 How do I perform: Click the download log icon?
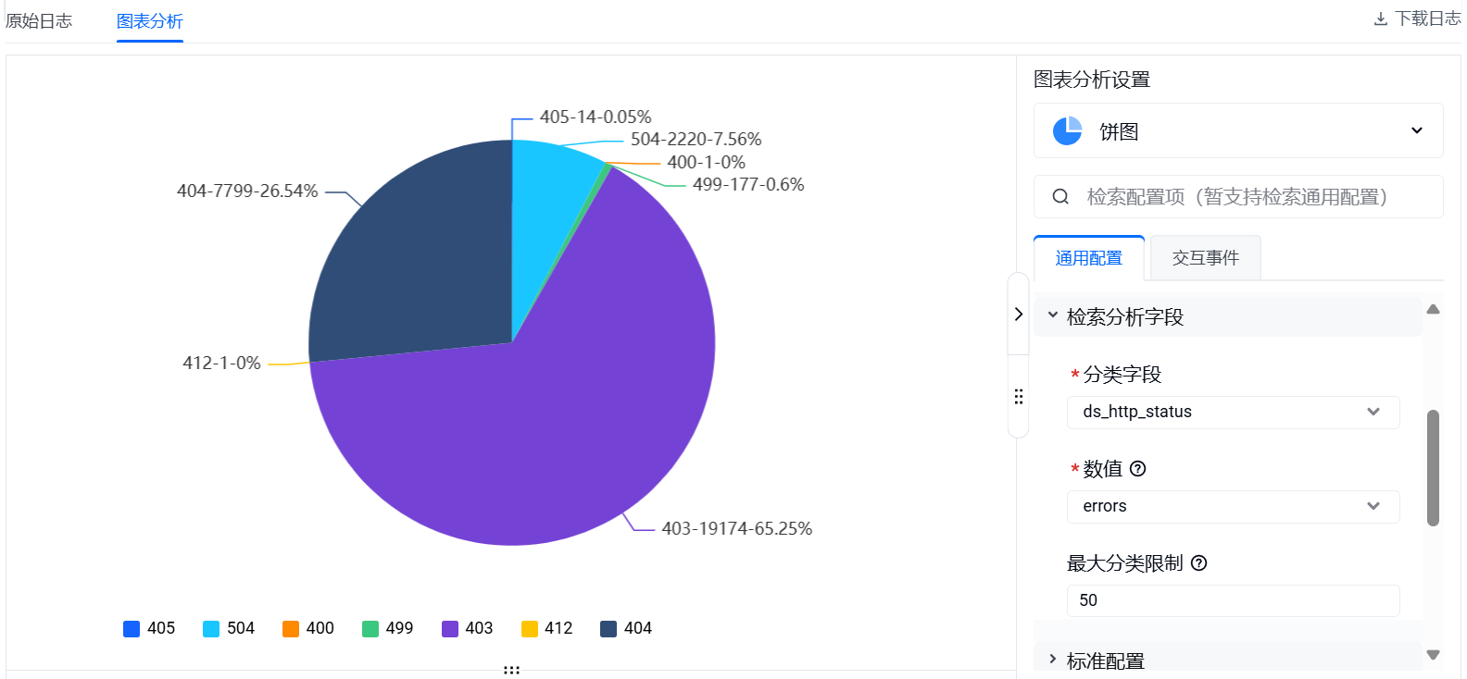pyautogui.click(x=1380, y=19)
